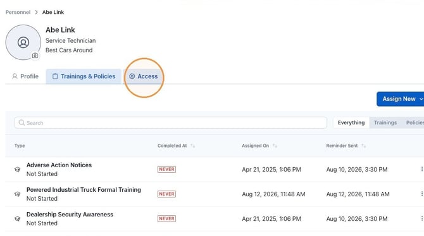Select the Trainings filter

click(x=385, y=122)
